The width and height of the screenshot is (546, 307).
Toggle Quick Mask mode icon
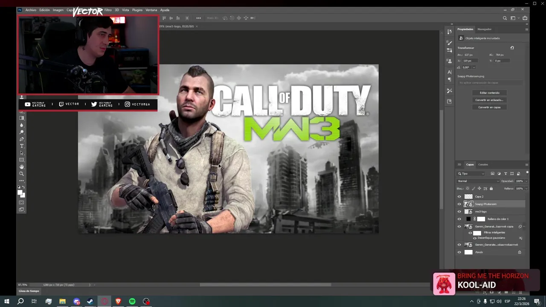22,203
